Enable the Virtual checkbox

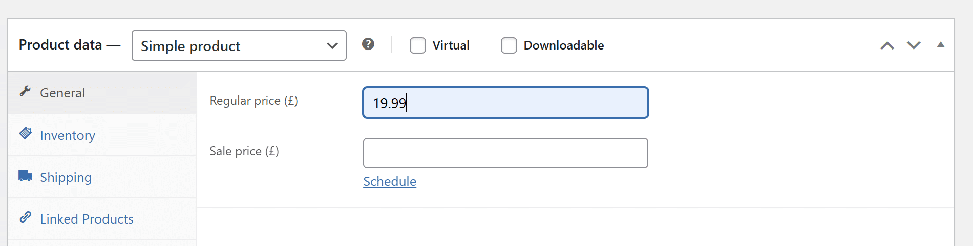[x=418, y=45]
